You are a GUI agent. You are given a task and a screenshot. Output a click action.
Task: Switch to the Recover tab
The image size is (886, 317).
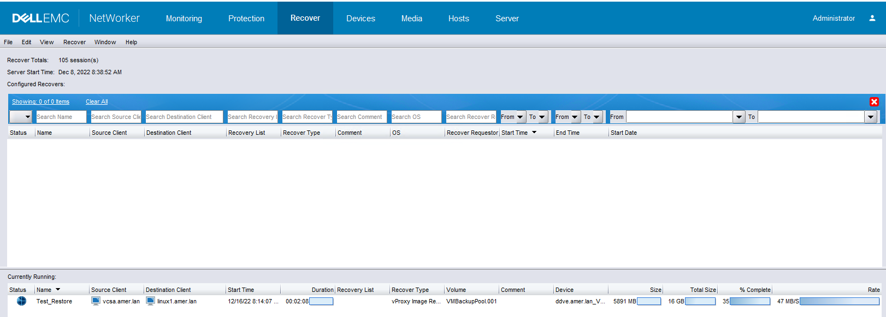(x=305, y=18)
